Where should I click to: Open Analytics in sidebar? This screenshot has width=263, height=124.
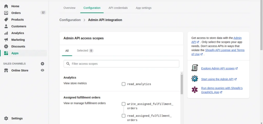tap(18, 33)
